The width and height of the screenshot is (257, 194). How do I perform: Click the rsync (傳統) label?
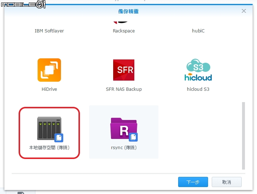[x=124, y=147]
